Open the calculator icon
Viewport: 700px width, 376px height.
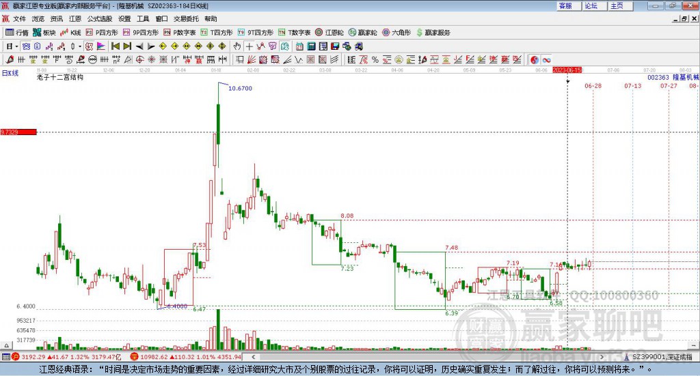(311, 46)
